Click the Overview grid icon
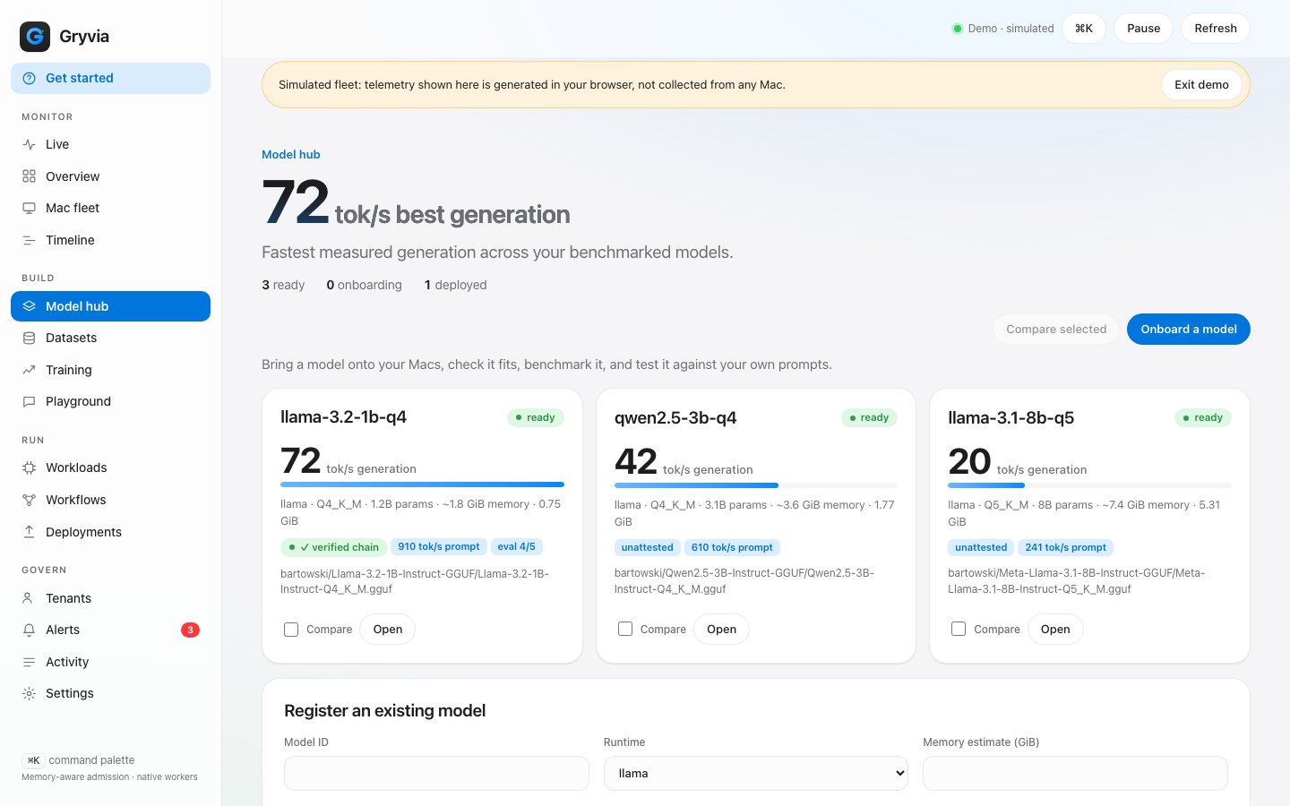Viewport: 1290px width, 806px height. 29,176
